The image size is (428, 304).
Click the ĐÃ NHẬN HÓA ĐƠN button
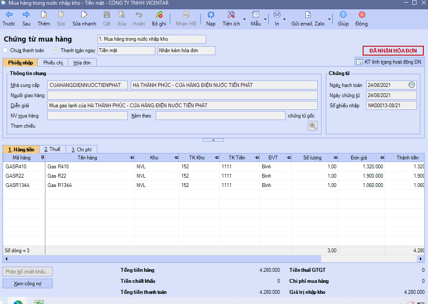click(x=393, y=50)
